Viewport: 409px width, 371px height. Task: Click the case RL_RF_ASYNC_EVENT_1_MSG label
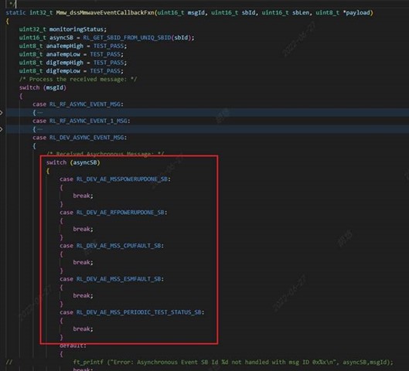pyautogui.click(x=81, y=121)
